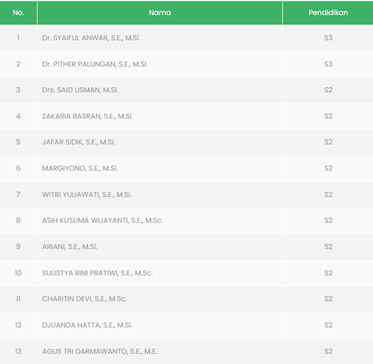Image resolution: width=373 pixels, height=364 pixels.
Task: Select the JAFAR SIDIK row
Action: pos(78,142)
